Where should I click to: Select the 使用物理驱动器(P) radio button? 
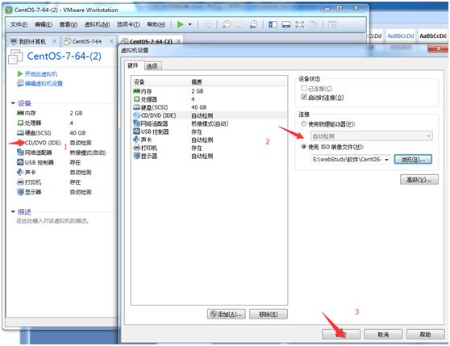click(x=304, y=124)
